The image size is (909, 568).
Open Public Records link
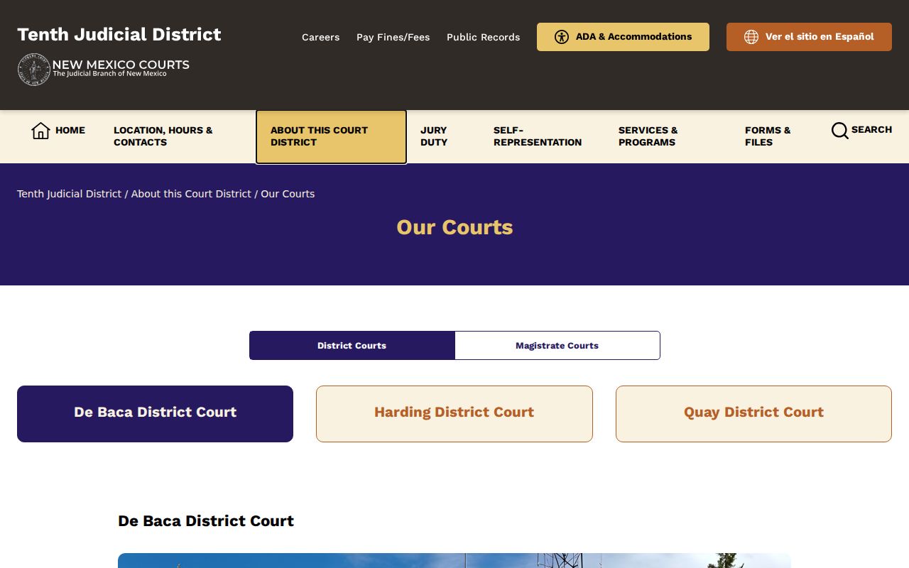[x=483, y=37]
